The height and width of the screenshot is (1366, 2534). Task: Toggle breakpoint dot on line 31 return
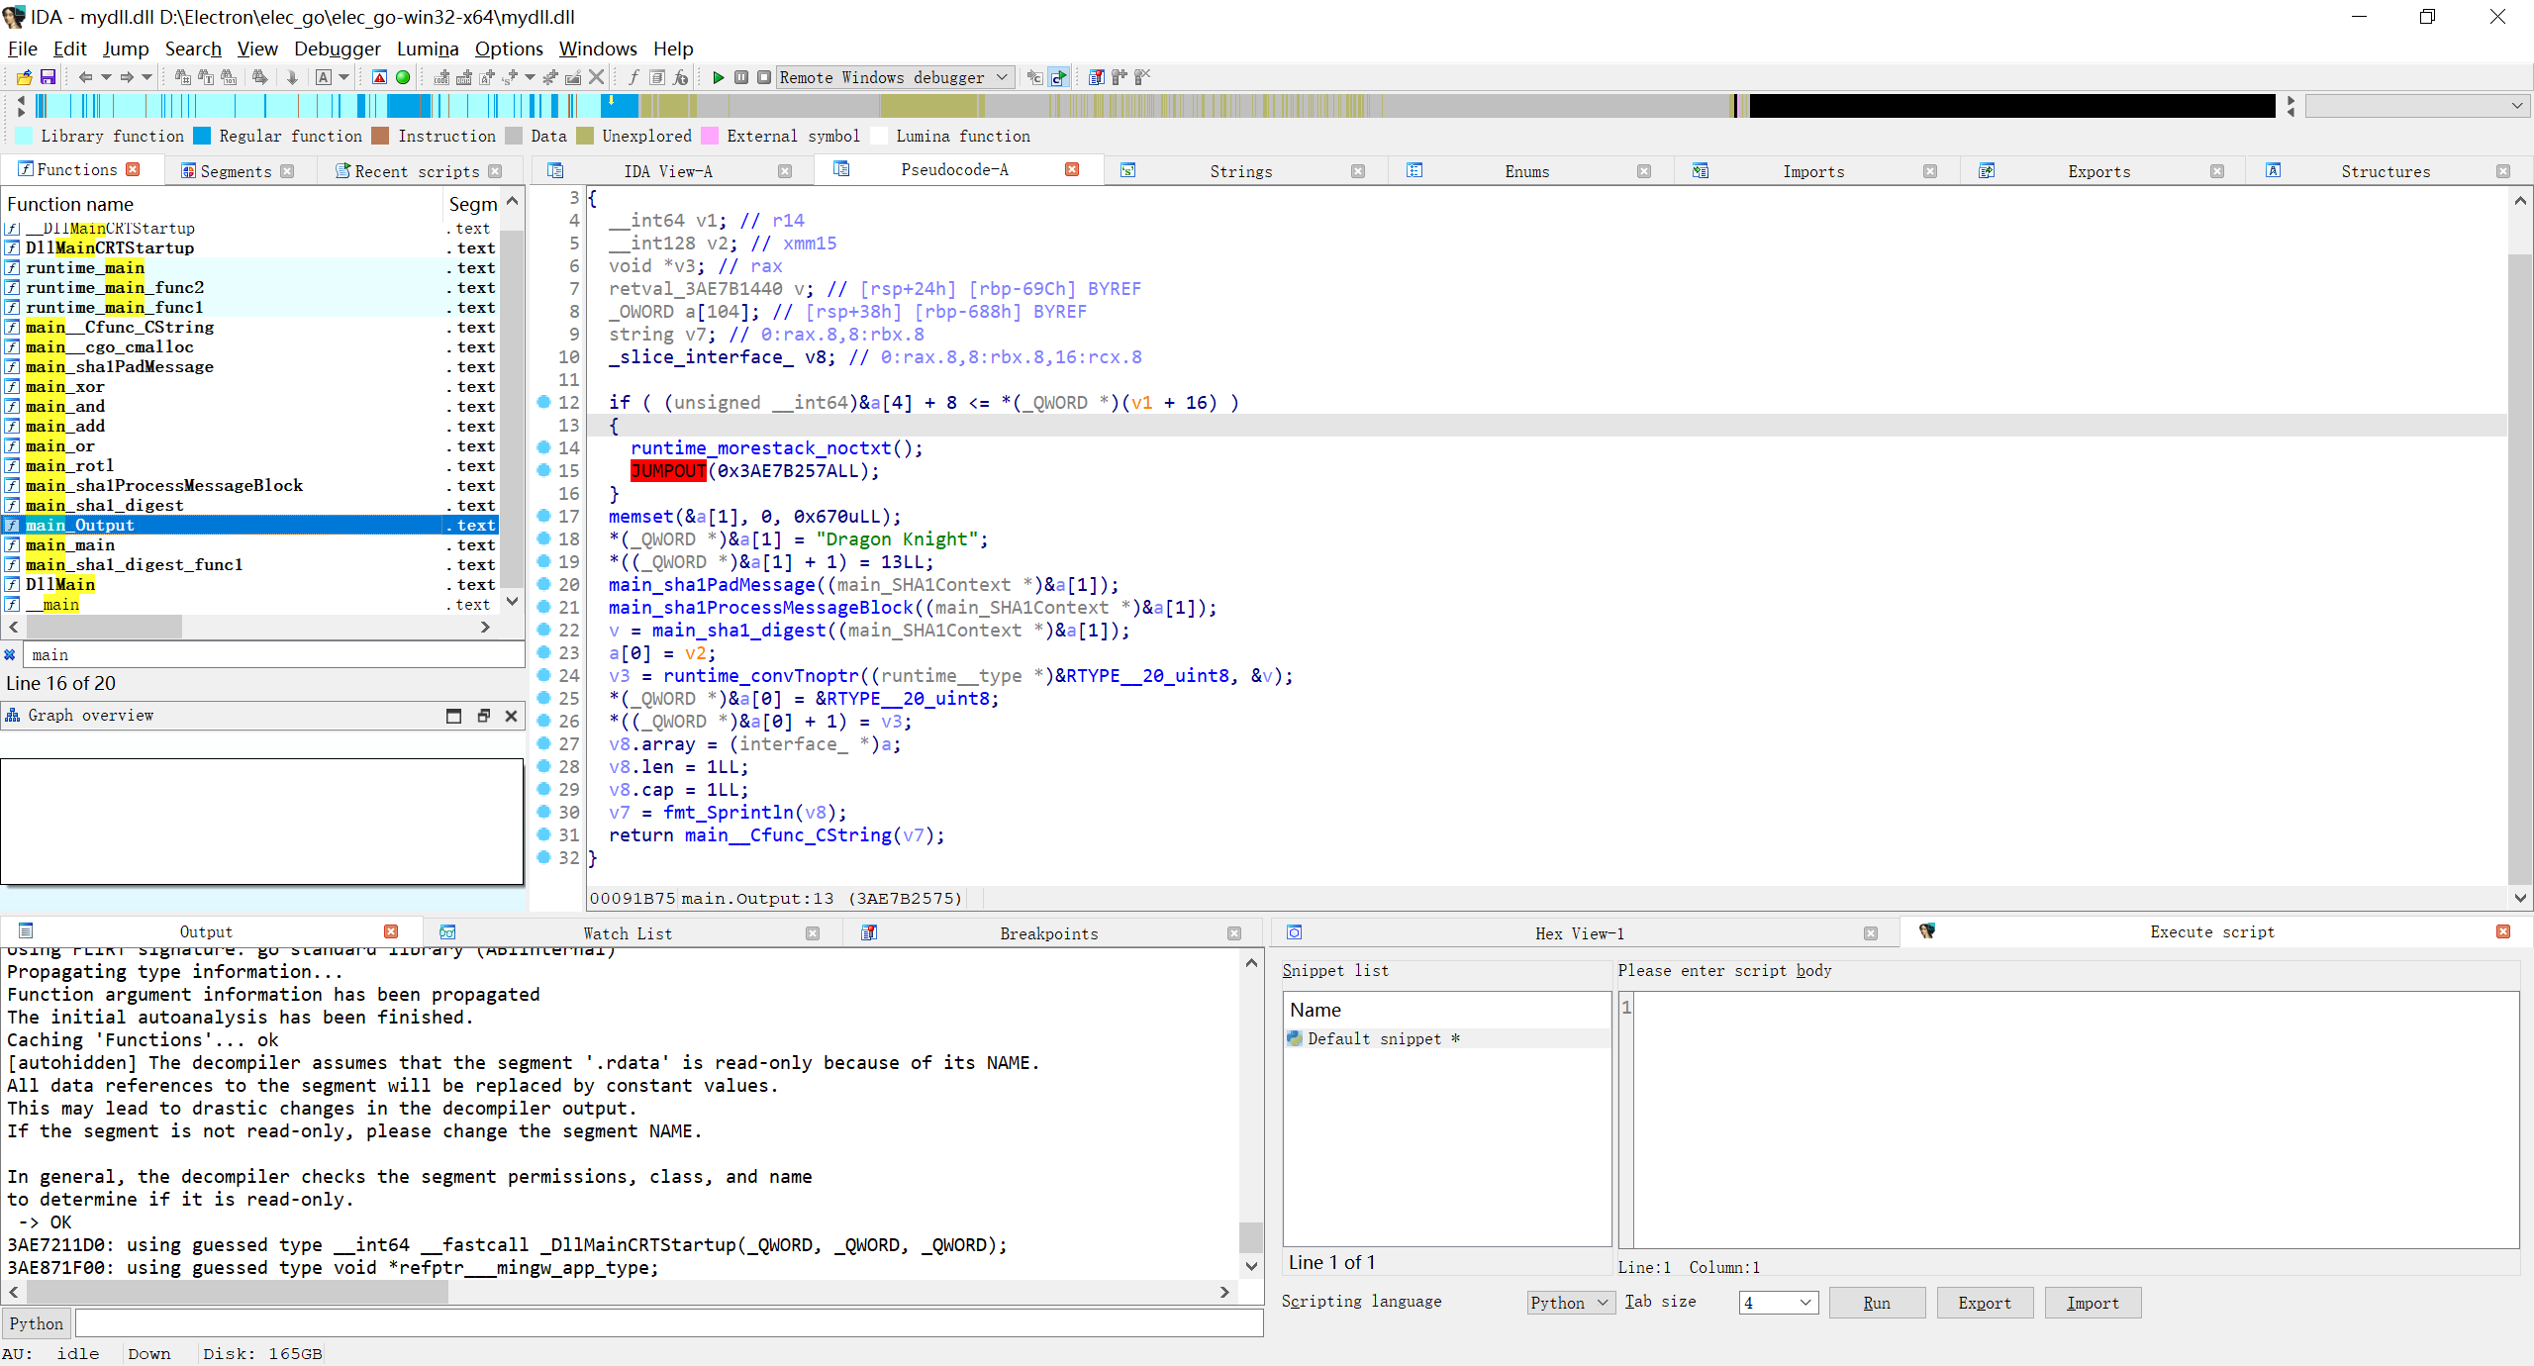click(x=543, y=834)
